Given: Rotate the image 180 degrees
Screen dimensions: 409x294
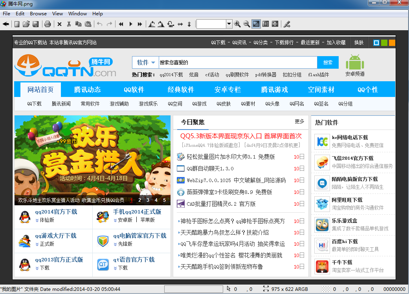Looking at the screenshot, I should pos(171,24).
